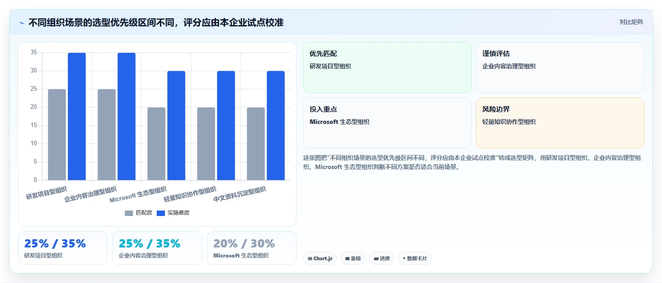This screenshot has width=662, height=283.
Task: Click blue bar for 轻量知识协作型组织
Action: pyautogui.click(x=226, y=125)
